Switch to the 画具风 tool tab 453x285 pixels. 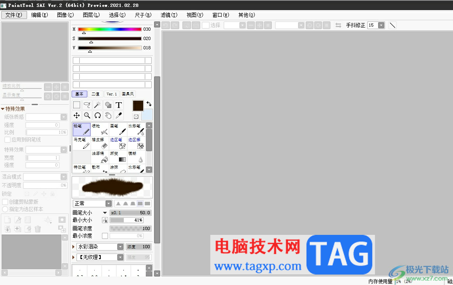click(x=128, y=94)
